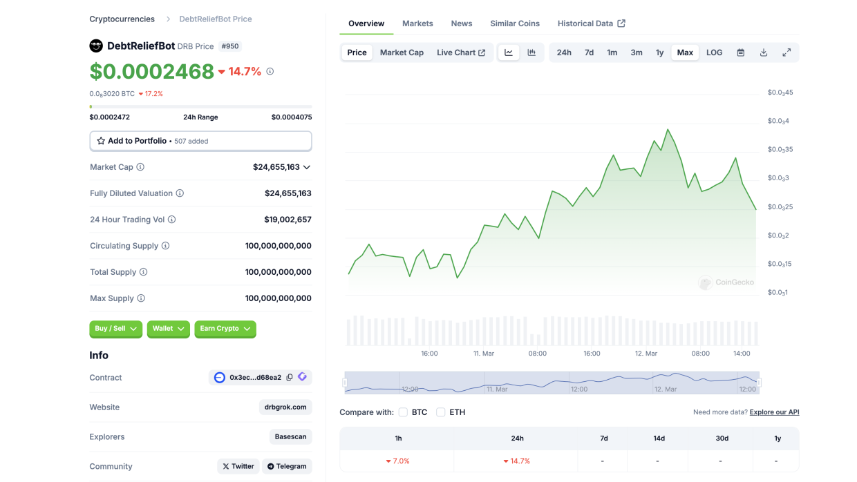Click the contract address 0x3ec...d68ea2
857x482 pixels.
point(255,378)
